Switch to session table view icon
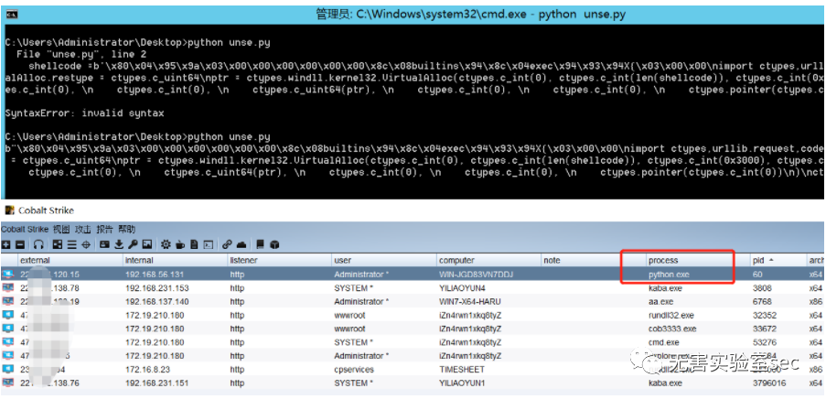This screenshot has width=826, height=399. tap(71, 244)
